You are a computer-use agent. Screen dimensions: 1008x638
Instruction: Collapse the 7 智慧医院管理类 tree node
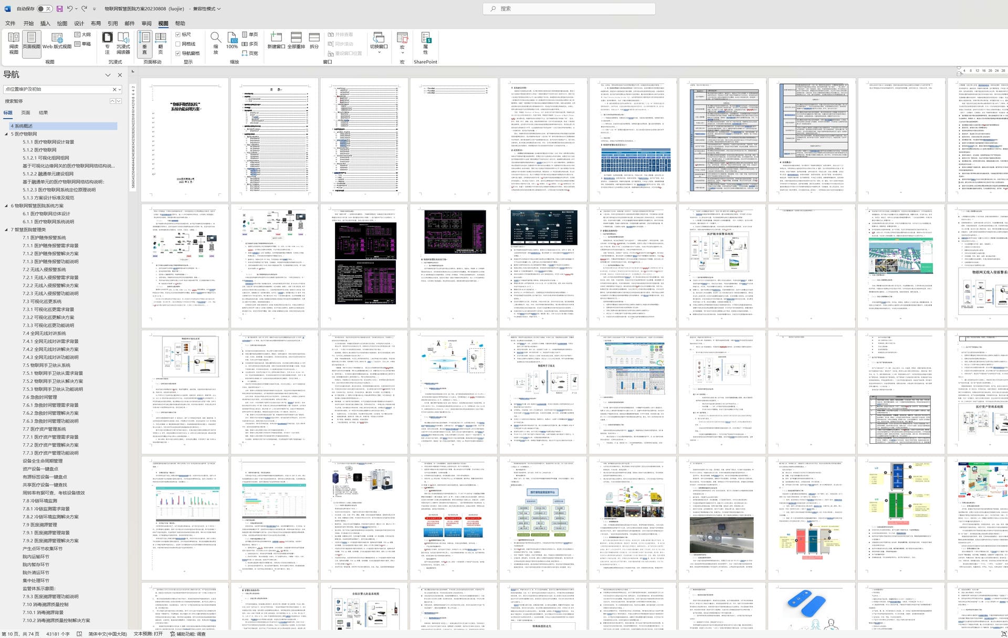coord(6,229)
